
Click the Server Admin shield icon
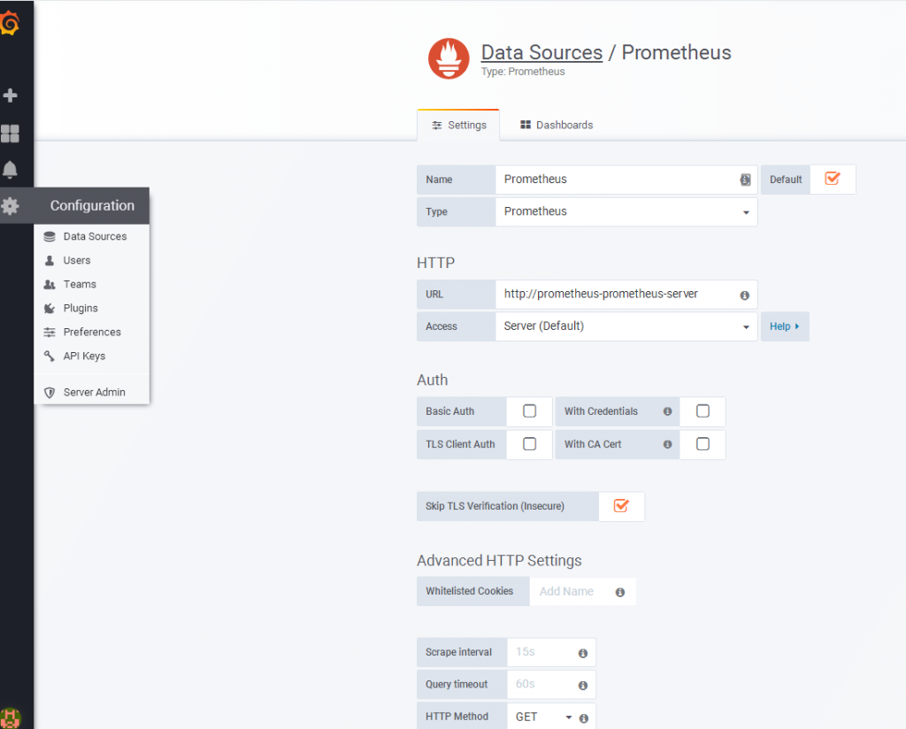[x=50, y=392]
